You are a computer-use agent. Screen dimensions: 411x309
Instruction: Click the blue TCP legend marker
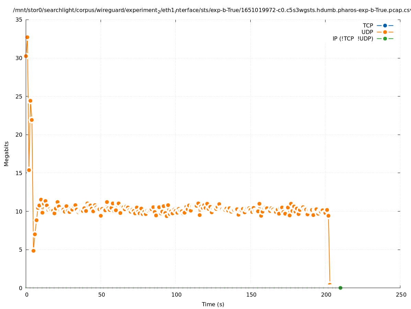click(x=385, y=25)
